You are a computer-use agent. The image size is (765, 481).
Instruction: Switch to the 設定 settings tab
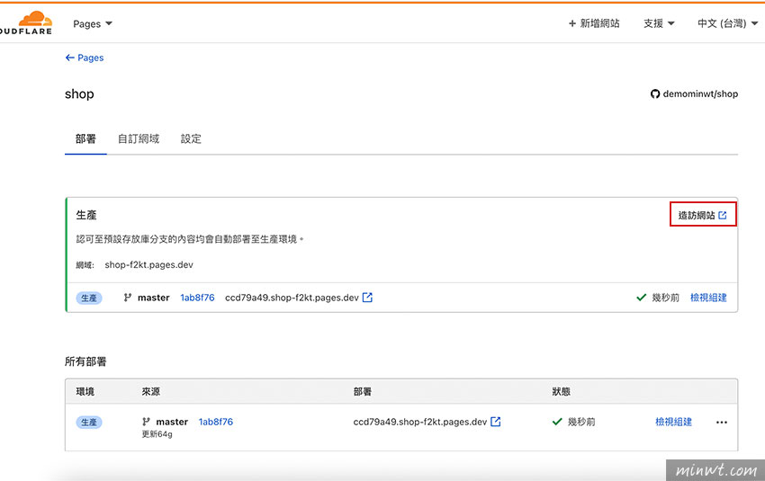coord(191,138)
